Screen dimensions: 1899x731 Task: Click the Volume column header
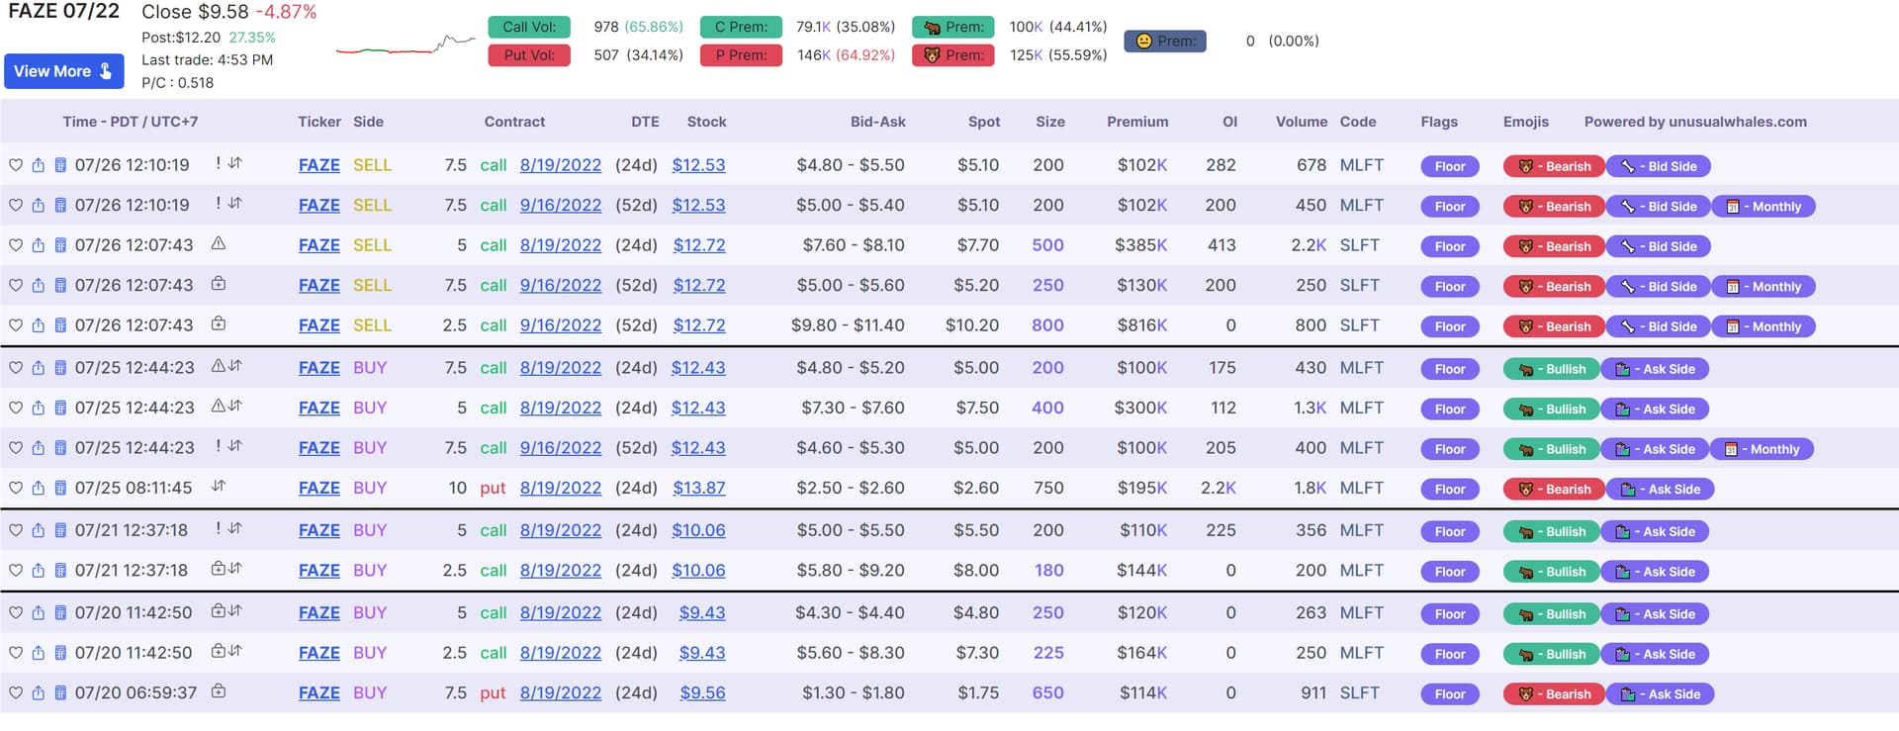[1302, 122]
